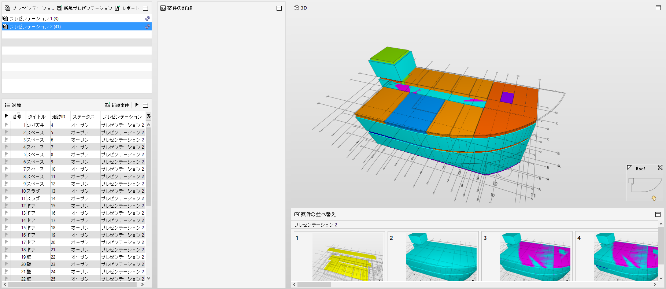Viewport: 666px width, 289px height.
Task: Toggle flag on row 10 スラブ
Action: (x=6, y=191)
